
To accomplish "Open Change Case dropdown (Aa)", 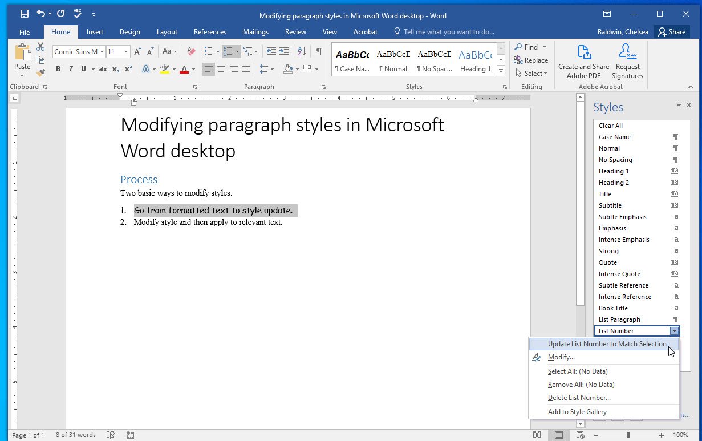I will point(169,52).
